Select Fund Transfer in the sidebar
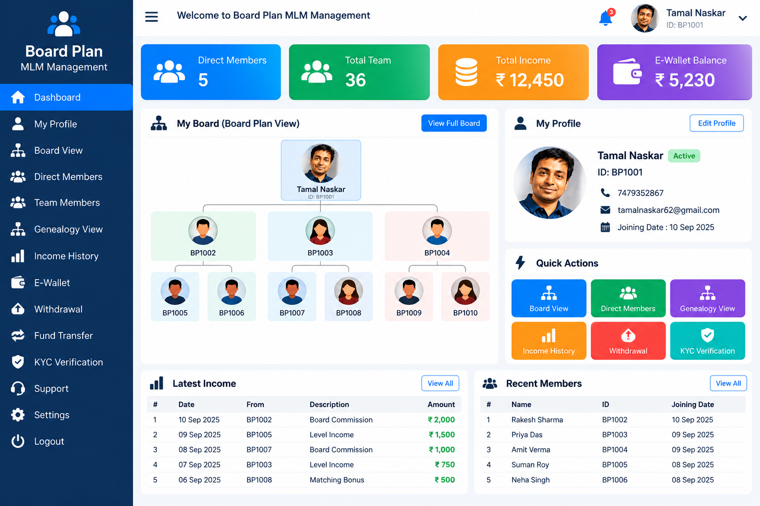The height and width of the screenshot is (506, 760). 66,336
